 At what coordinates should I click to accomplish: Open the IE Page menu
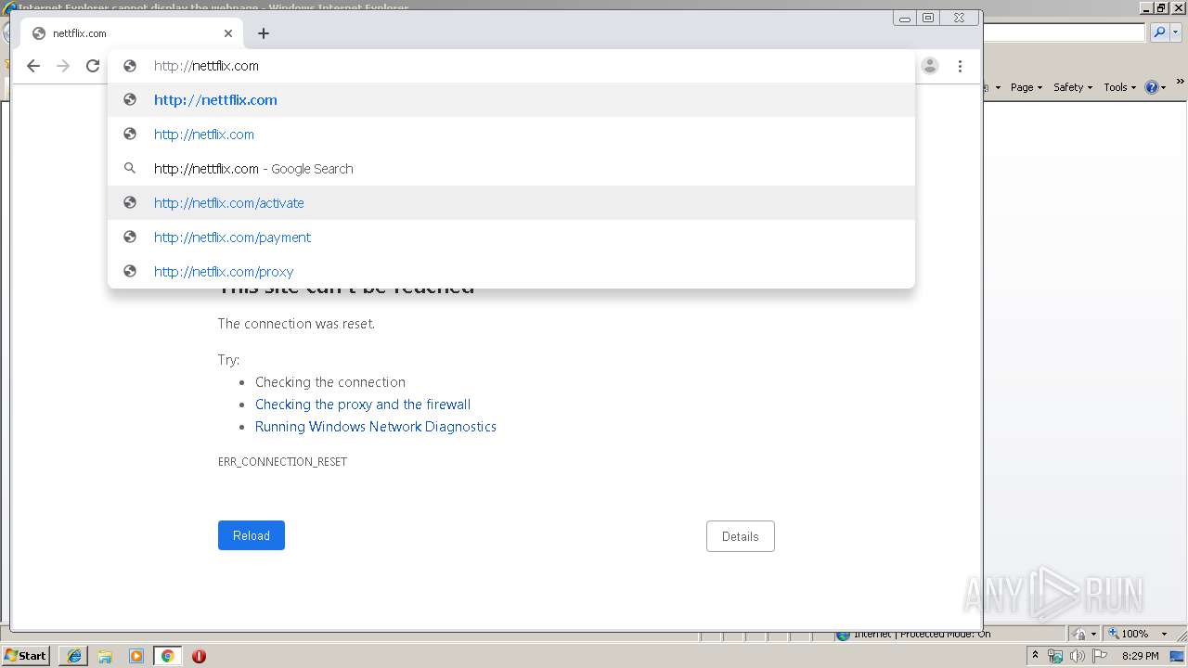(1026, 87)
